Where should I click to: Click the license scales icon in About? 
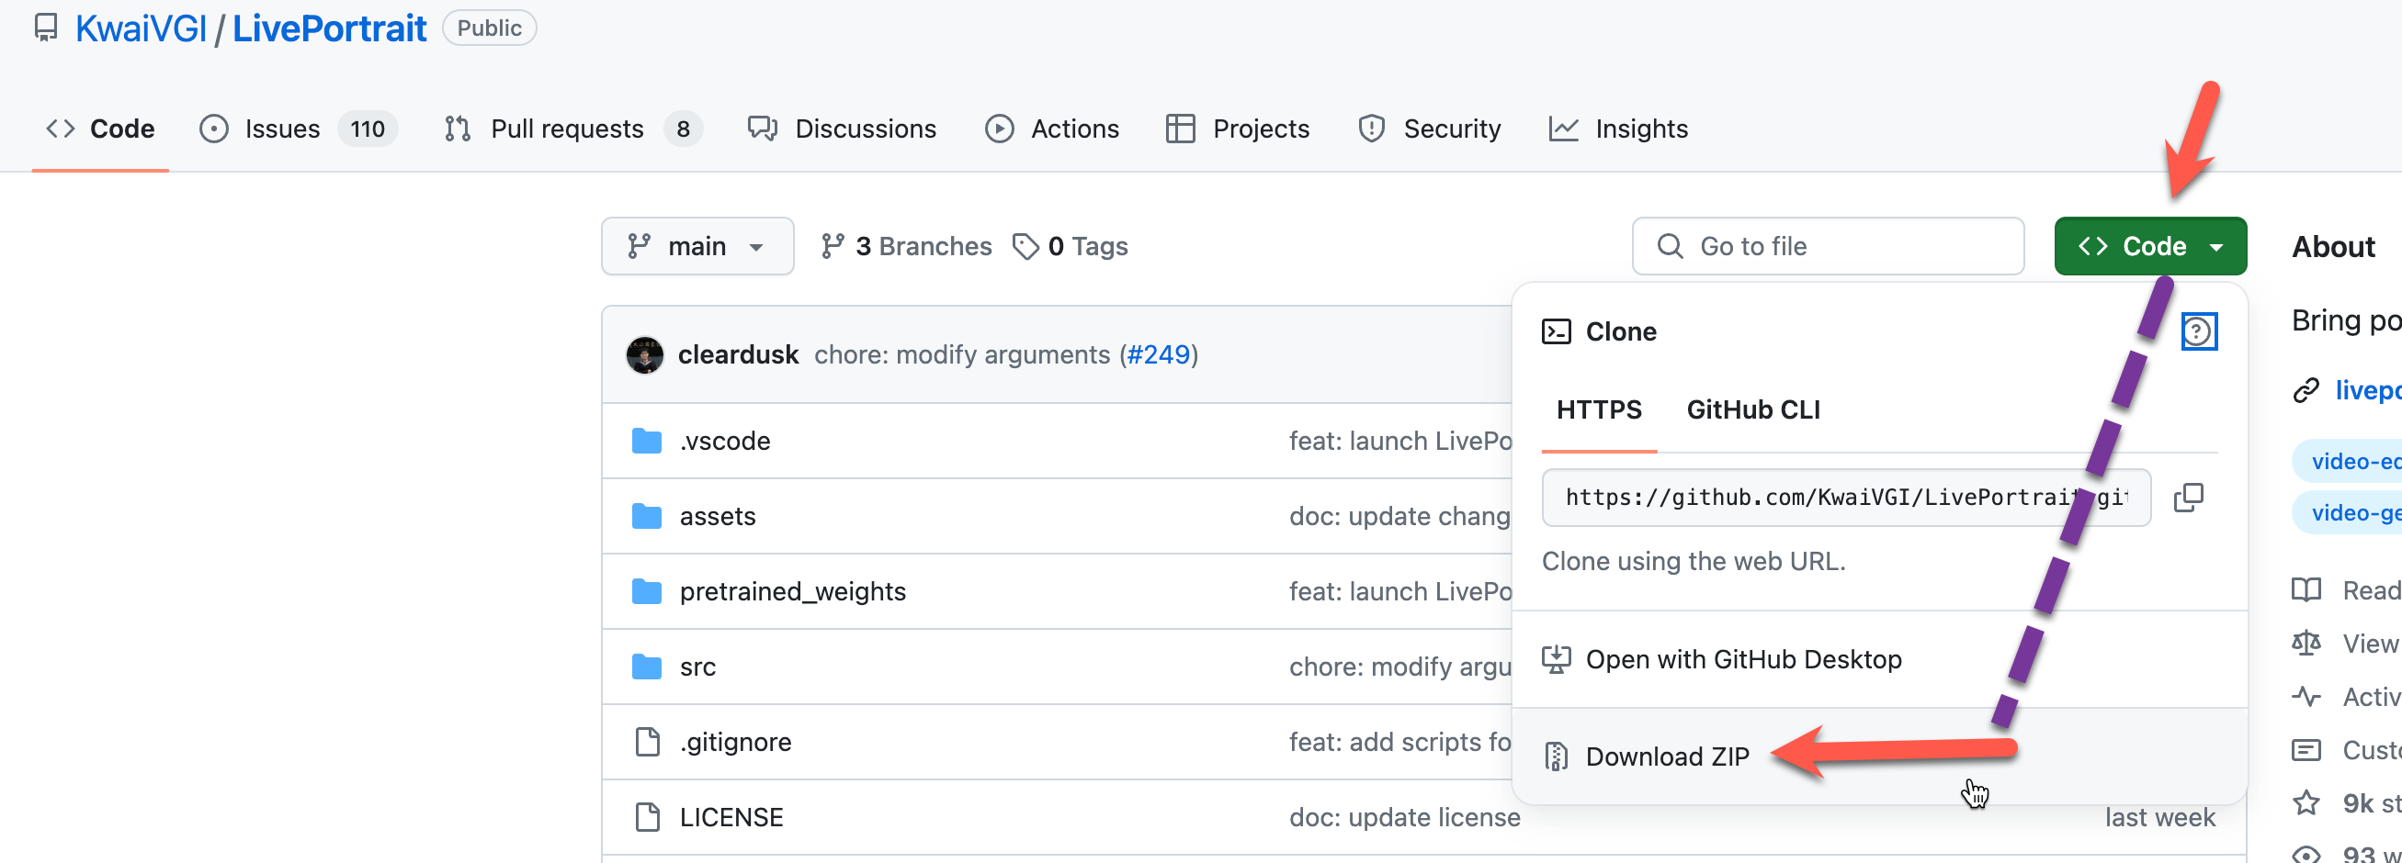click(x=2306, y=643)
